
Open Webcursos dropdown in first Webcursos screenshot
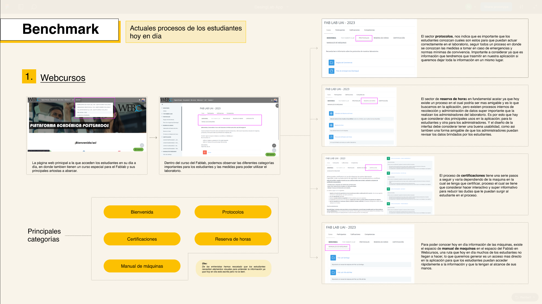[68, 100]
